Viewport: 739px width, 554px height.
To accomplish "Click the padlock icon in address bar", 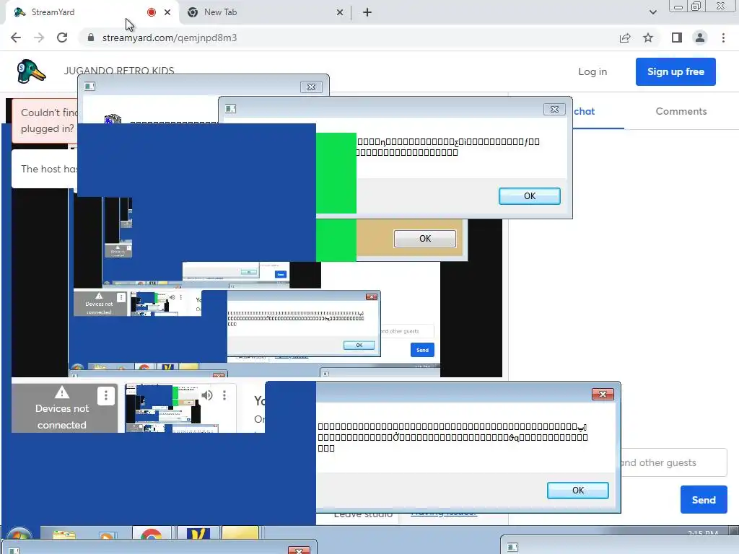I will coord(91,38).
